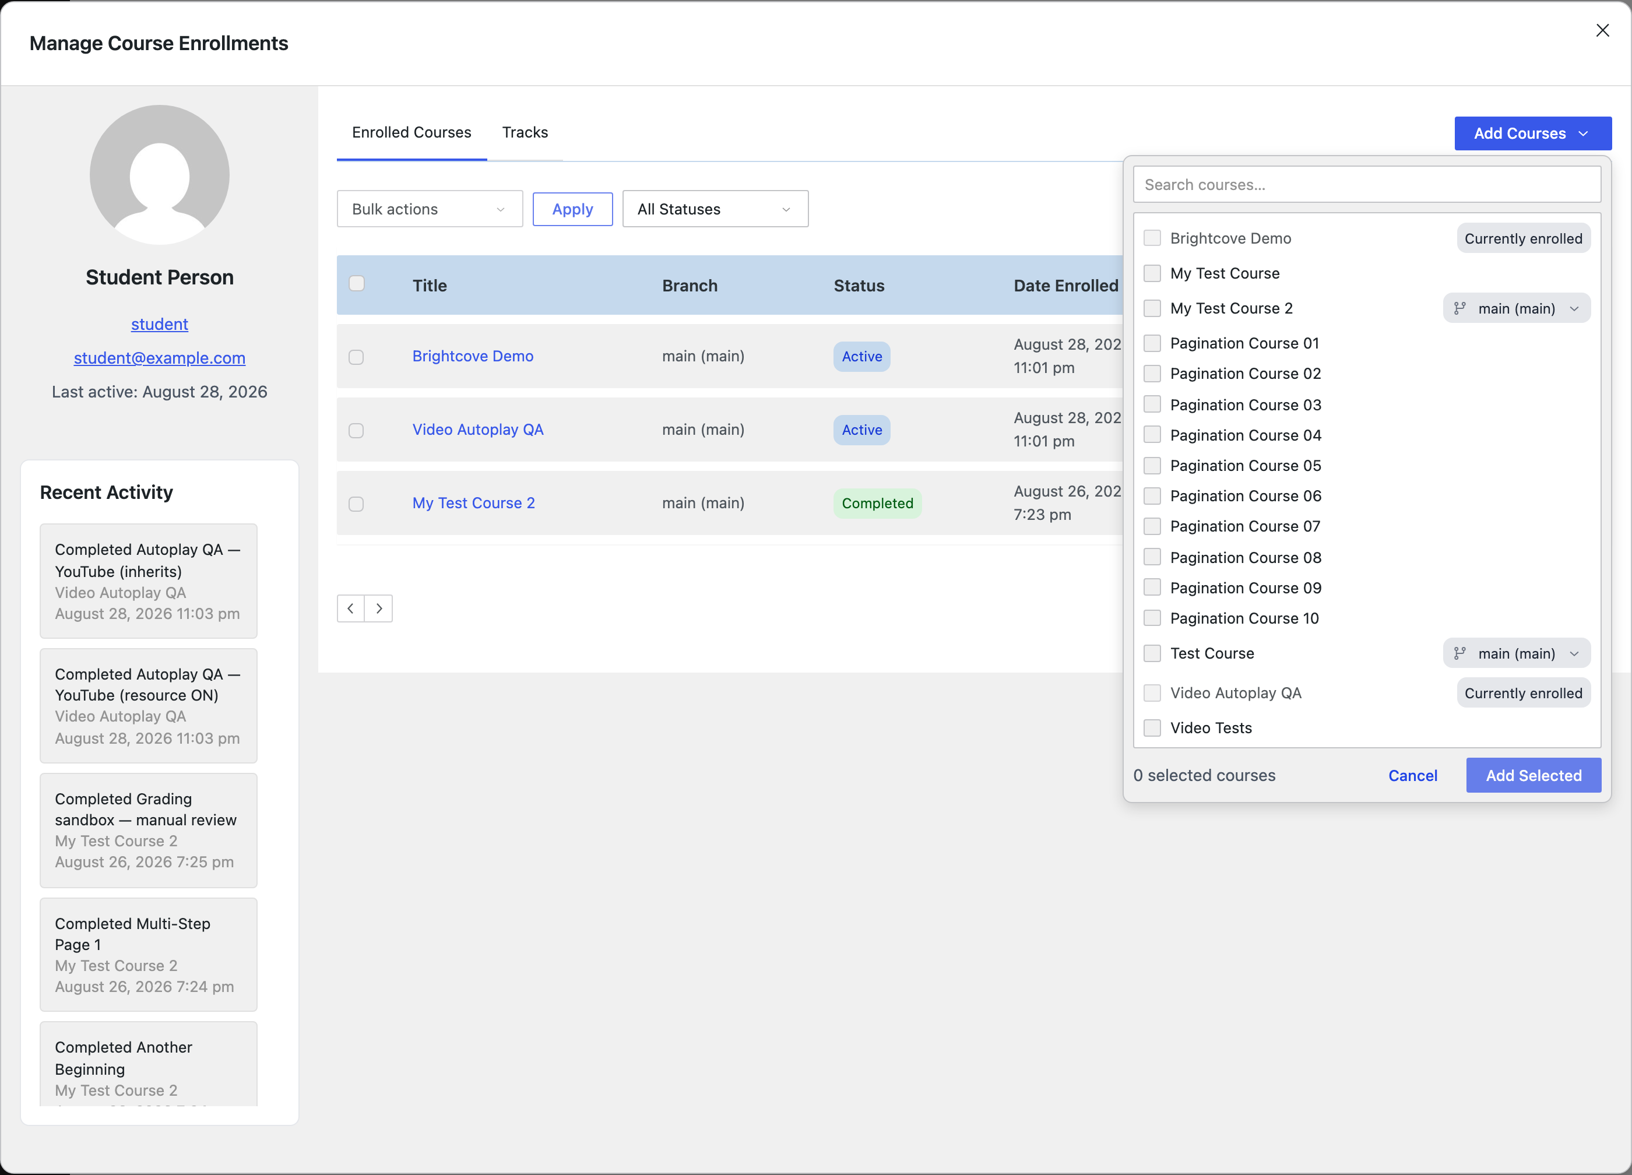Image resolution: width=1632 pixels, height=1175 pixels.
Task: Switch to the Enrolled Courses tab
Action: 411,132
